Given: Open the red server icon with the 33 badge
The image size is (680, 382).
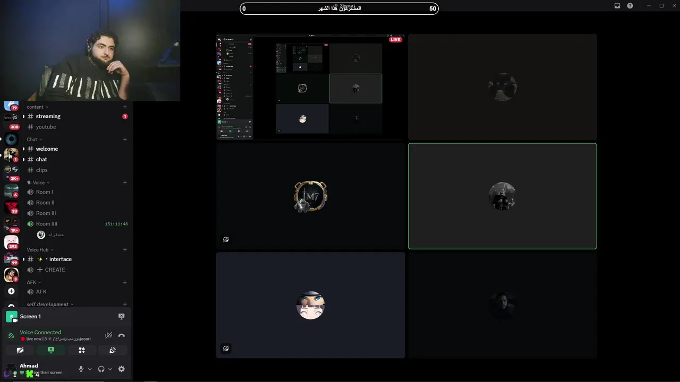Looking at the screenshot, I should click(x=11, y=207).
